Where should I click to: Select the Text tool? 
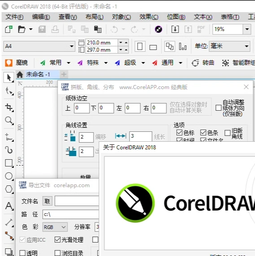[x=9, y=206]
